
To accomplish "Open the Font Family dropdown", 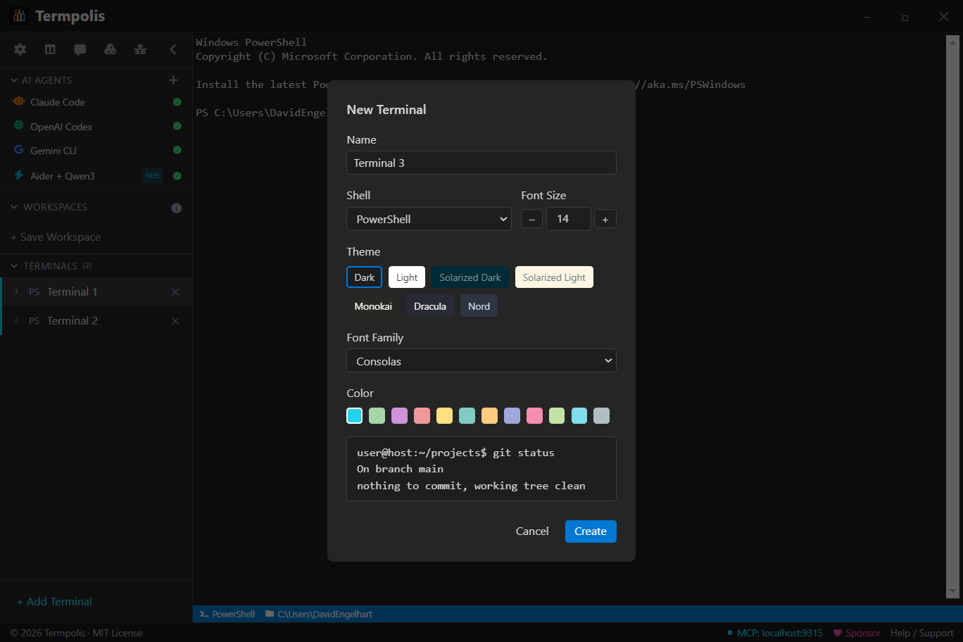I will click(481, 360).
